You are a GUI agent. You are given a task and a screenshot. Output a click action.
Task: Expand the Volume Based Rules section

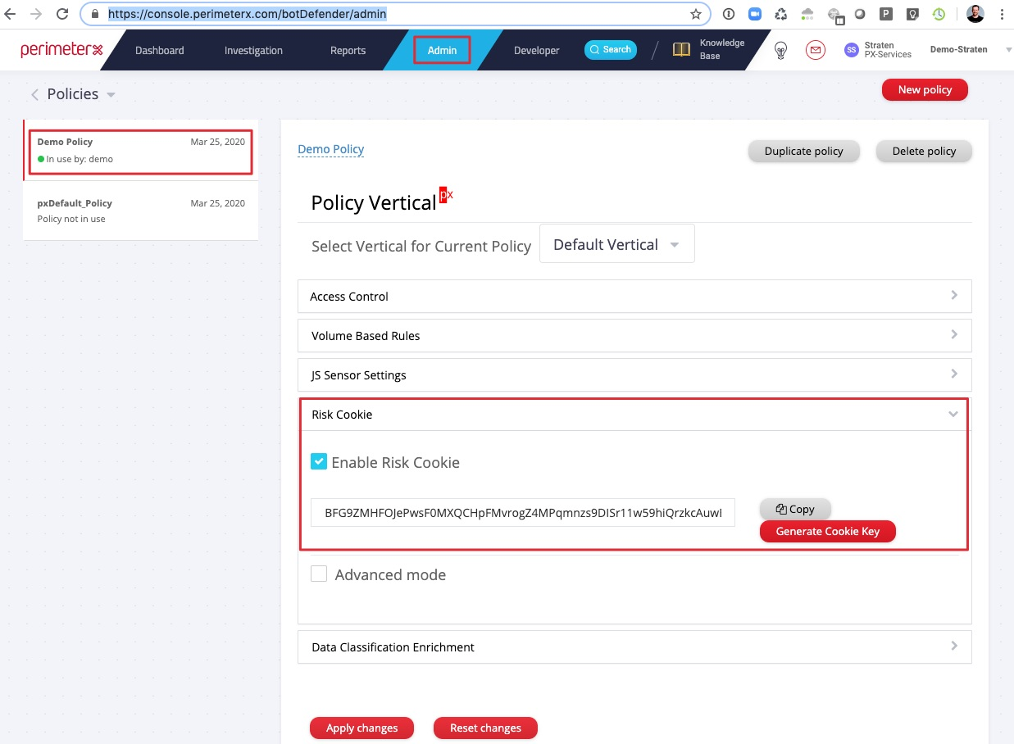(x=634, y=336)
